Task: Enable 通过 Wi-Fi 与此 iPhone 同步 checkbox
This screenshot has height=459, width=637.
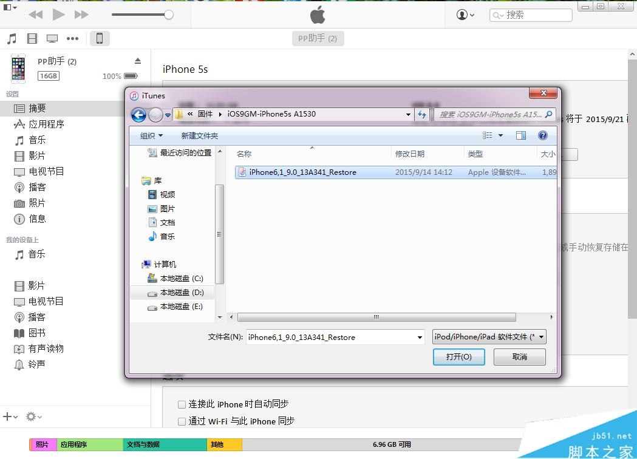Action: click(182, 421)
